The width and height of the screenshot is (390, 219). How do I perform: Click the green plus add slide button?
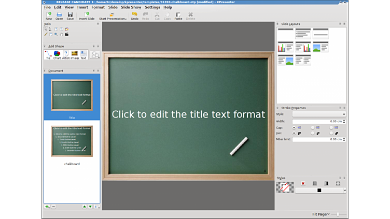47,207
